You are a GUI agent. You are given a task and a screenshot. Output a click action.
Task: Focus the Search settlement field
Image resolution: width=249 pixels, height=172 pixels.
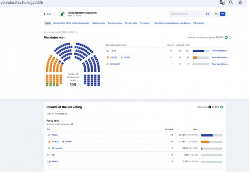pyautogui.click(x=187, y=14)
